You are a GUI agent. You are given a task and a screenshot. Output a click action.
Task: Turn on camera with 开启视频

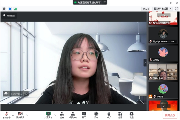pyautogui.click(x=20, y=115)
